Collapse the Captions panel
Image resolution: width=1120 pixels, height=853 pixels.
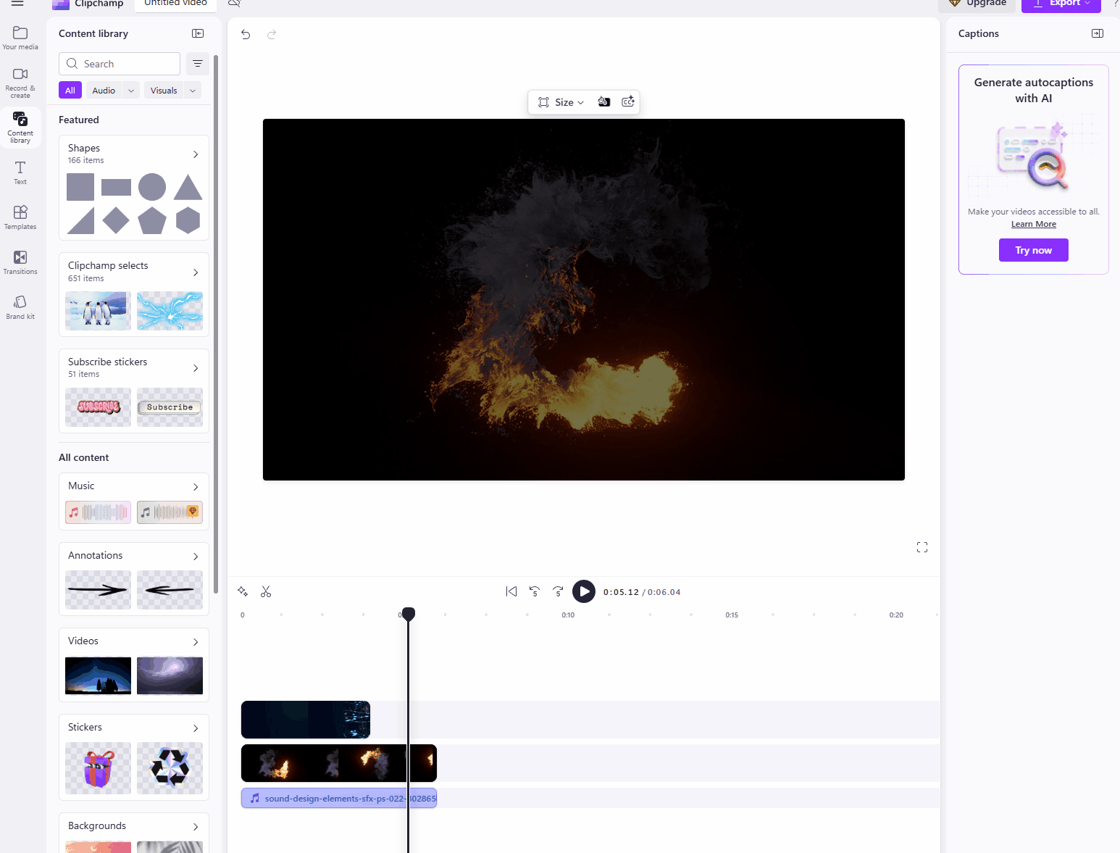1097,33
